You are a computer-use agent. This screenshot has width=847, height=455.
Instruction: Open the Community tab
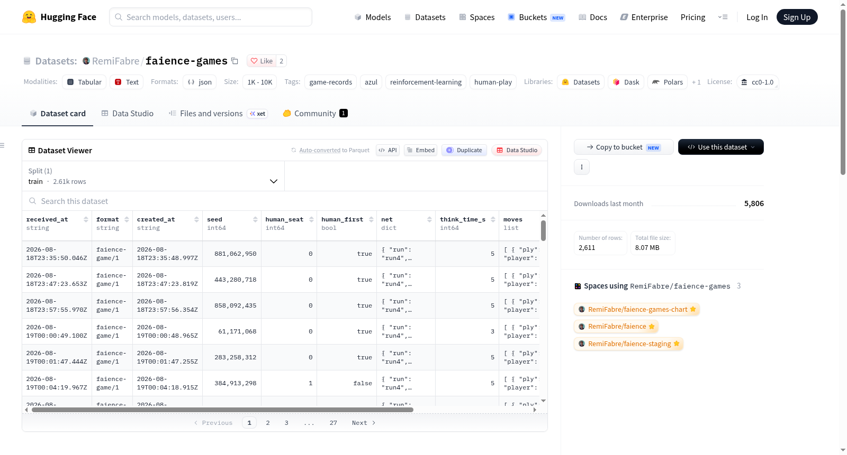click(x=315, y=114)
